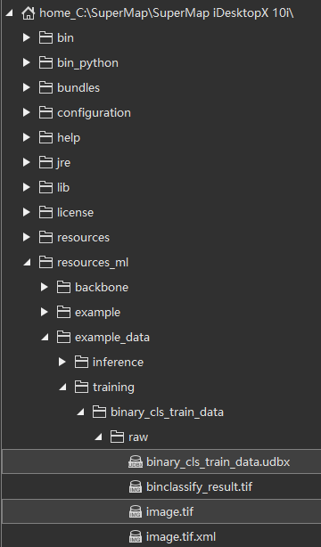Expand the bundles folder arrow
This screenshot has height=547, width=321.
pos(26,87)
